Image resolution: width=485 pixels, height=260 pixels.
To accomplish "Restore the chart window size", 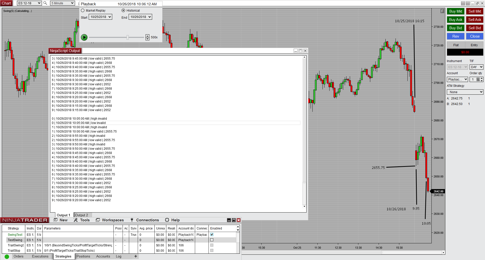I will [477, 3].
